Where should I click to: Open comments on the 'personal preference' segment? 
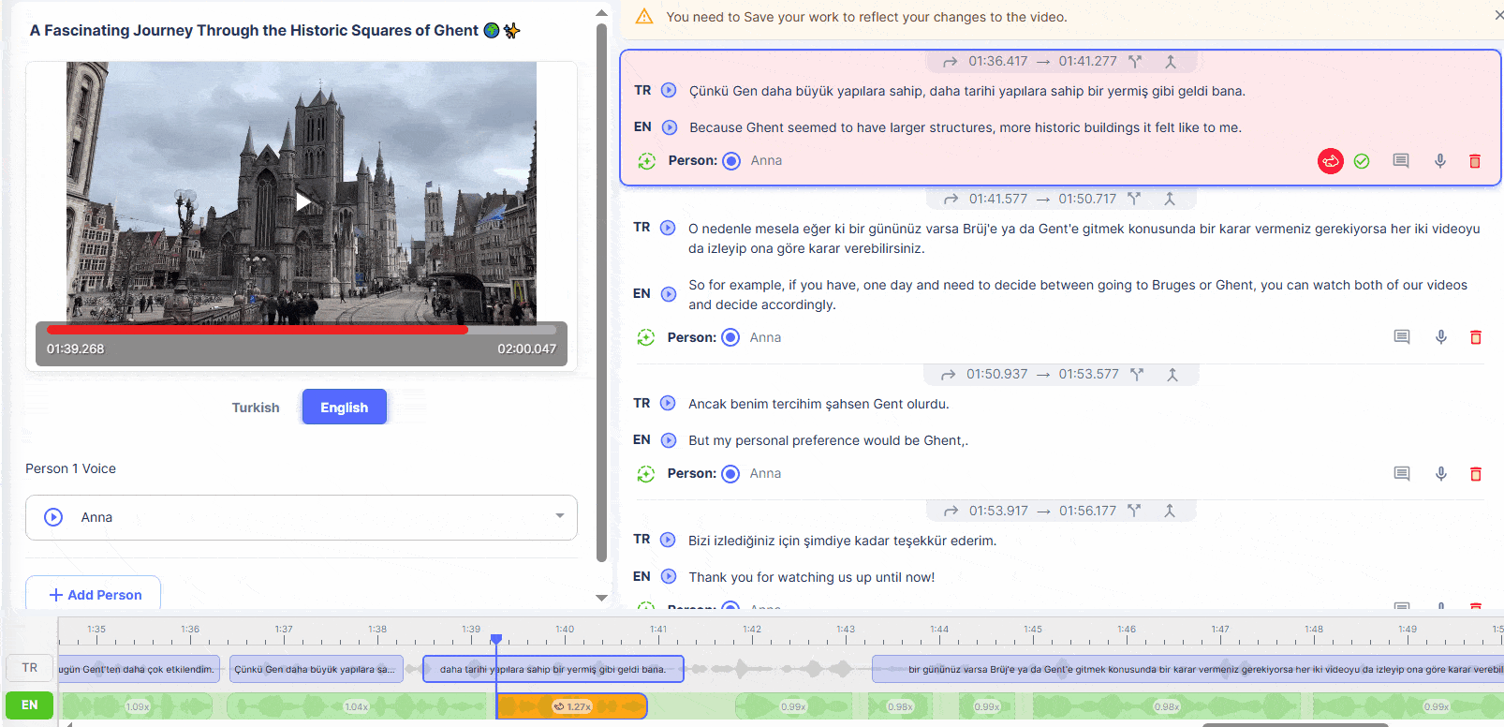tap(1402, 474)
